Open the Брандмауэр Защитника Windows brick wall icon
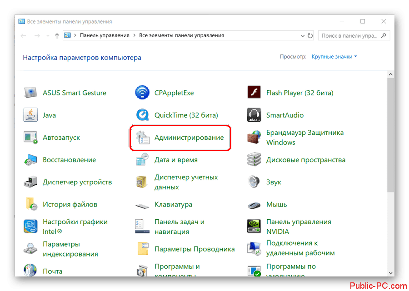This screenshot has width=409, height=291. [x=254, y=137]
